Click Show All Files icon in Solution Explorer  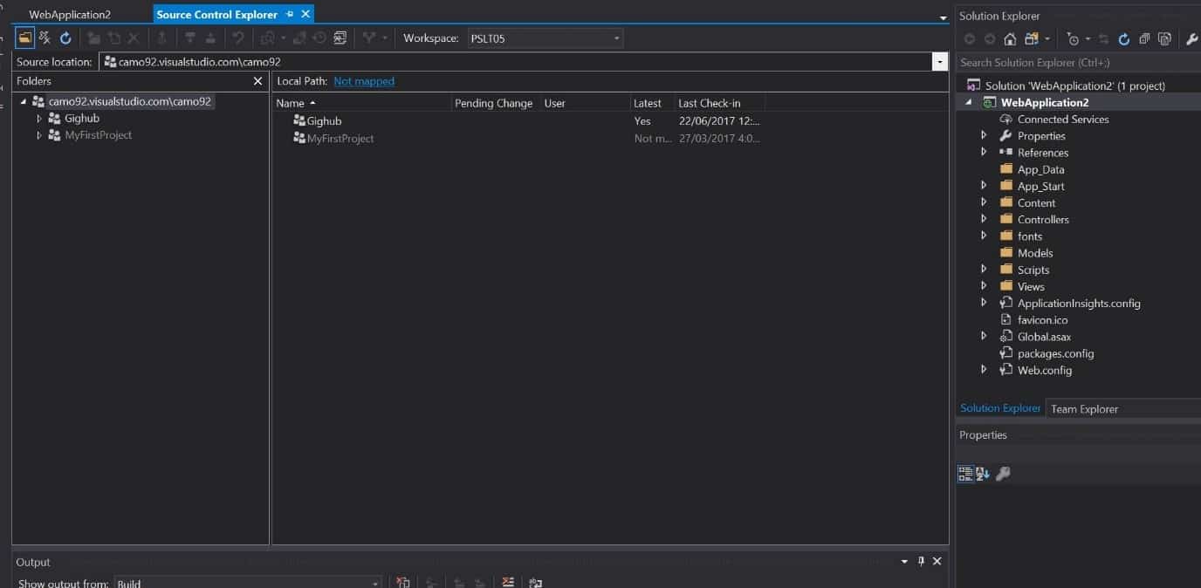[x=1164, y=39]
